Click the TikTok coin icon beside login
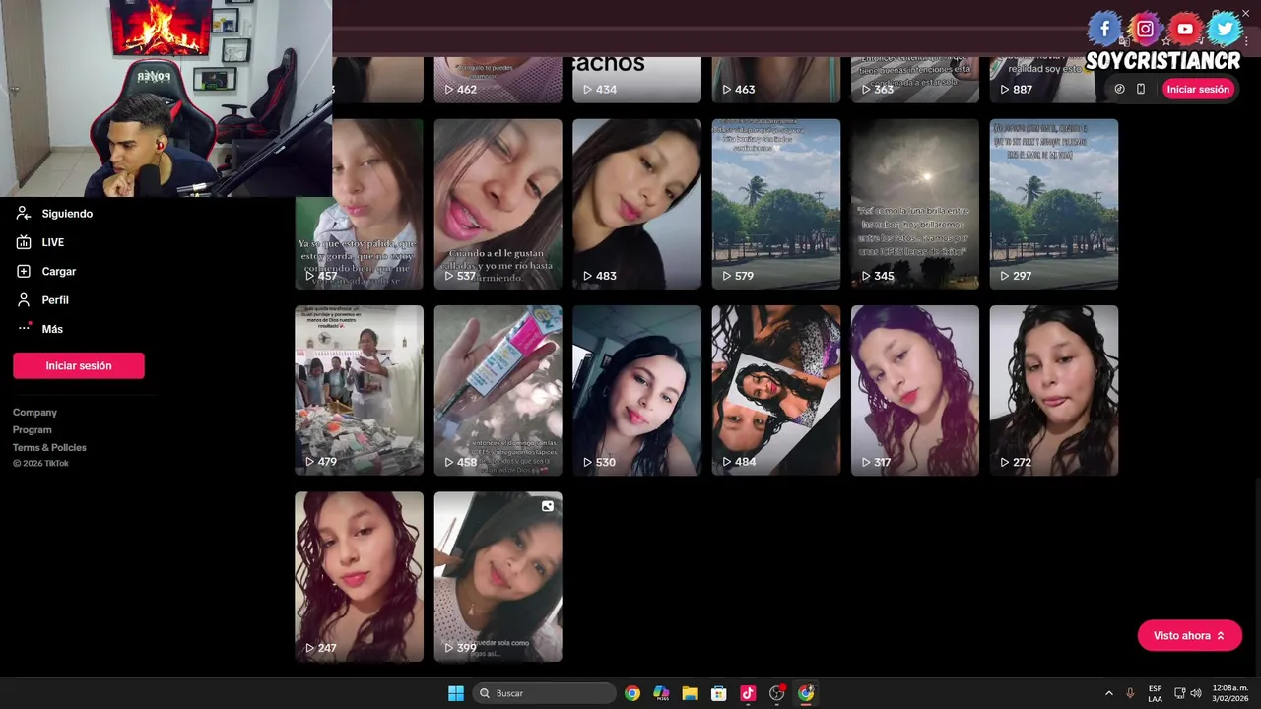The width and height of the screenshot is (1261, 709). (1119, 89)
